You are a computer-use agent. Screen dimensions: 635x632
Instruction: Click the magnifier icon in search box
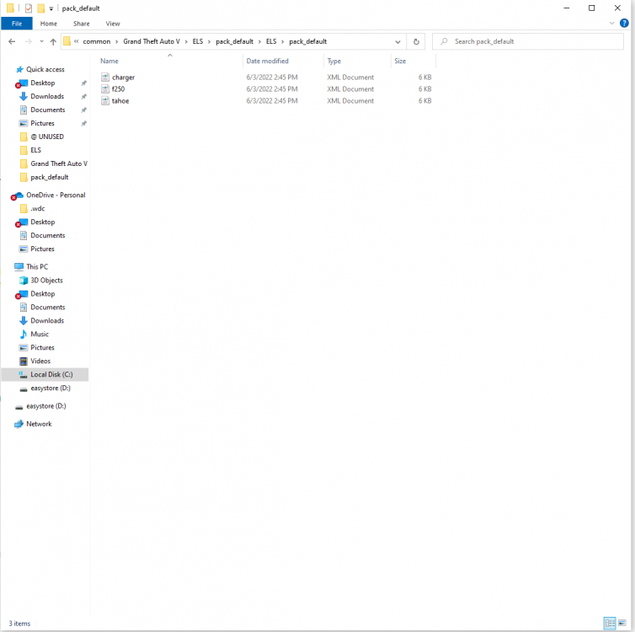[444, 41]
